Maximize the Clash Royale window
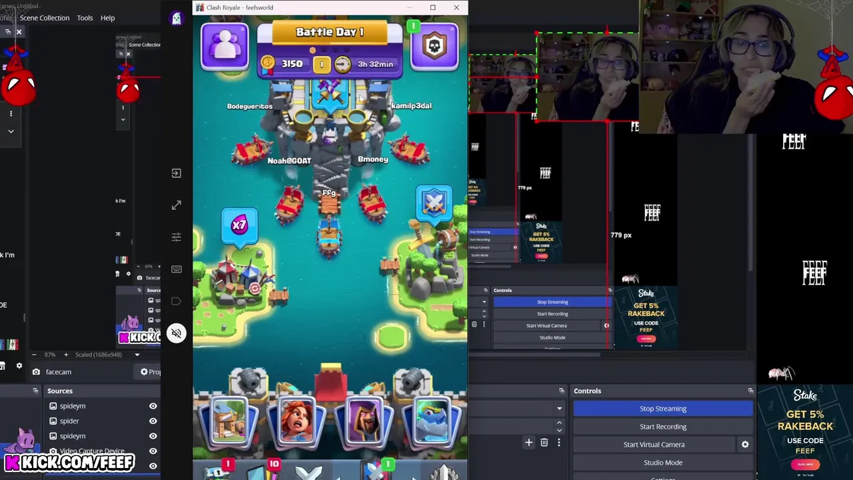Viewport: 853px width, 480px height. pyautogui.click(x=432, y=7)
